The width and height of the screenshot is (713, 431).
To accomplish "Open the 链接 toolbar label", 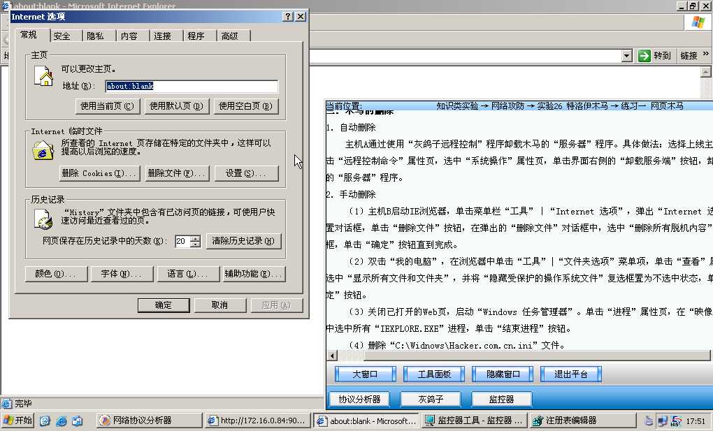I will (689, 55).
